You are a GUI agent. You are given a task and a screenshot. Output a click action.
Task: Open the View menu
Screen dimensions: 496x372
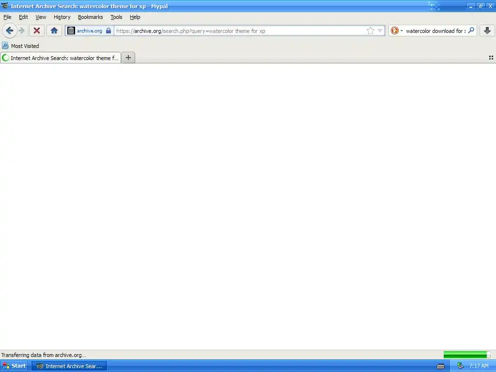pyautogui.click(x=41, y=17)
